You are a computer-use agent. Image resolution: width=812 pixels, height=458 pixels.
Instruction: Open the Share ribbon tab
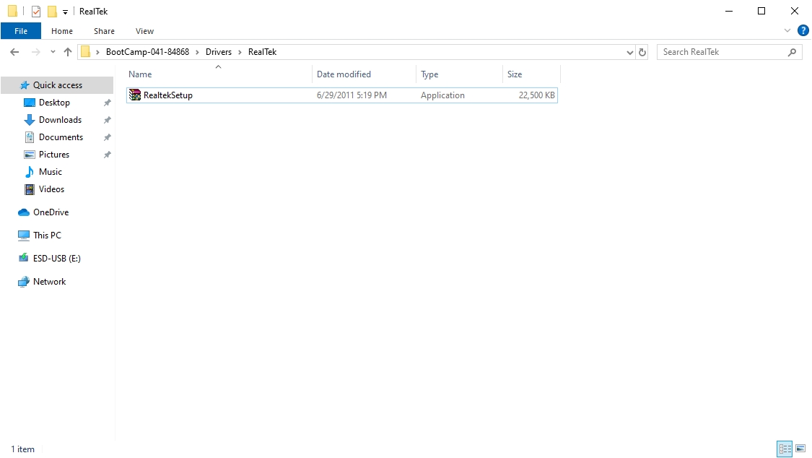pyautogui.click(x=104, y=31)
